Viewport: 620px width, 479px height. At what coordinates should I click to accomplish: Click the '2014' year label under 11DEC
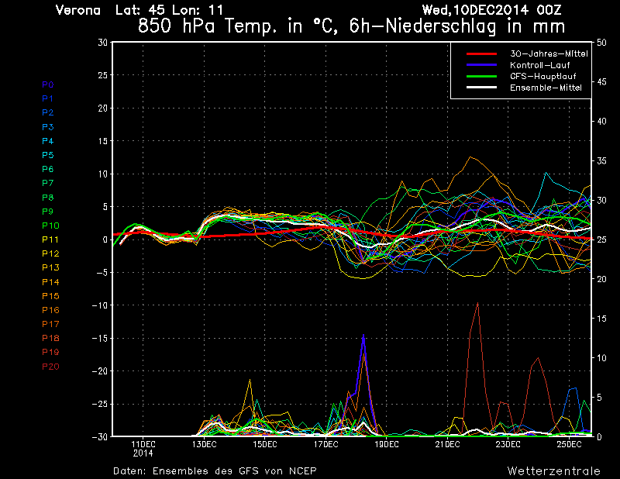click(x=143, y=453)
